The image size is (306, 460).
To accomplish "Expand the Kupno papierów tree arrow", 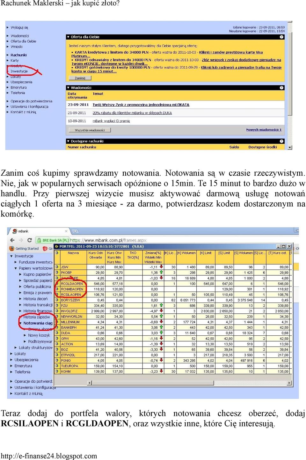I will [20, 274].
